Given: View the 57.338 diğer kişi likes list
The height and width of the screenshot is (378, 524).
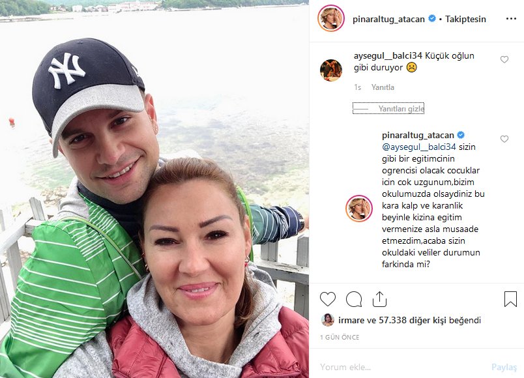Looking at the screenshot, I should (x=413, y=320).
